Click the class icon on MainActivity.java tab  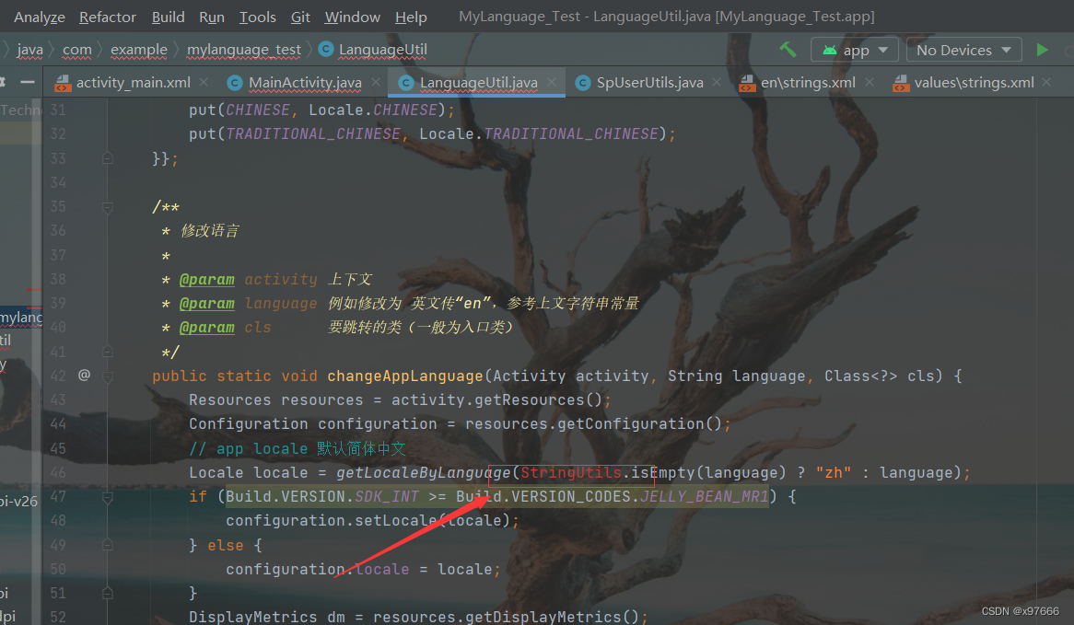coord(235,83)
